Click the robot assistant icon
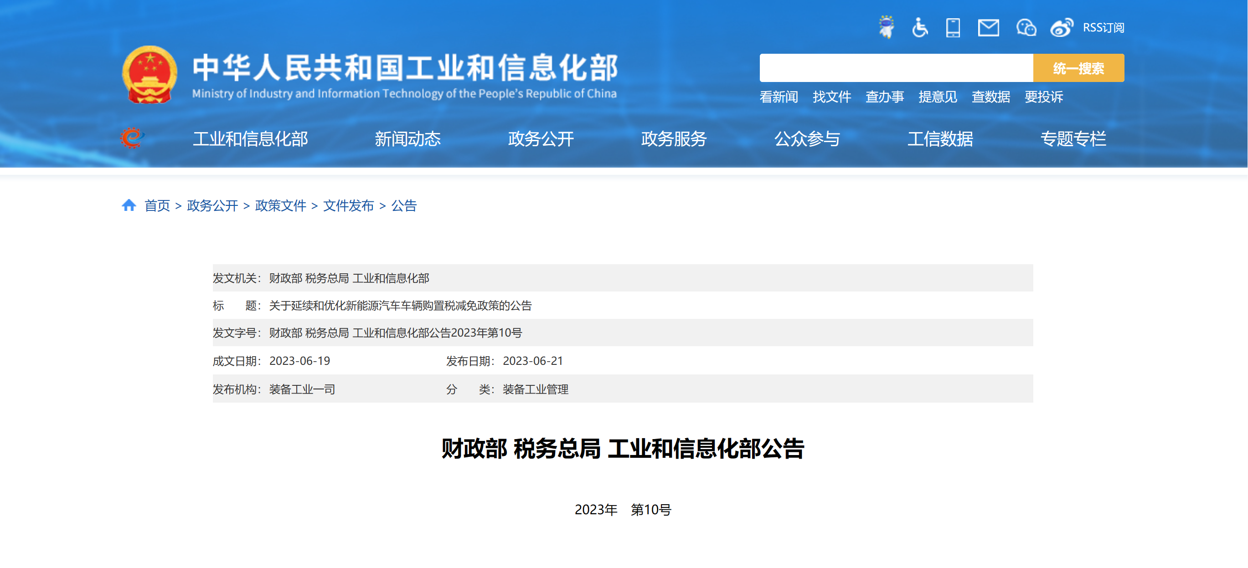Screen dimensions: 1248x568 886,27
